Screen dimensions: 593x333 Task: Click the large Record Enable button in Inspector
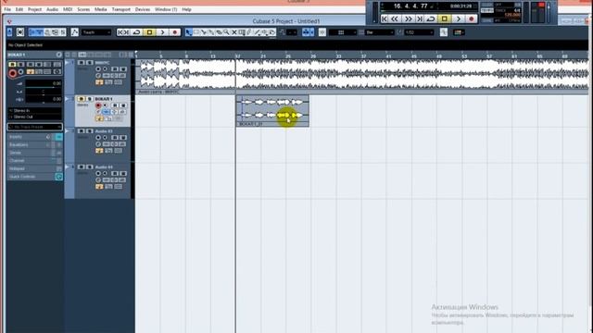[13, 74]
